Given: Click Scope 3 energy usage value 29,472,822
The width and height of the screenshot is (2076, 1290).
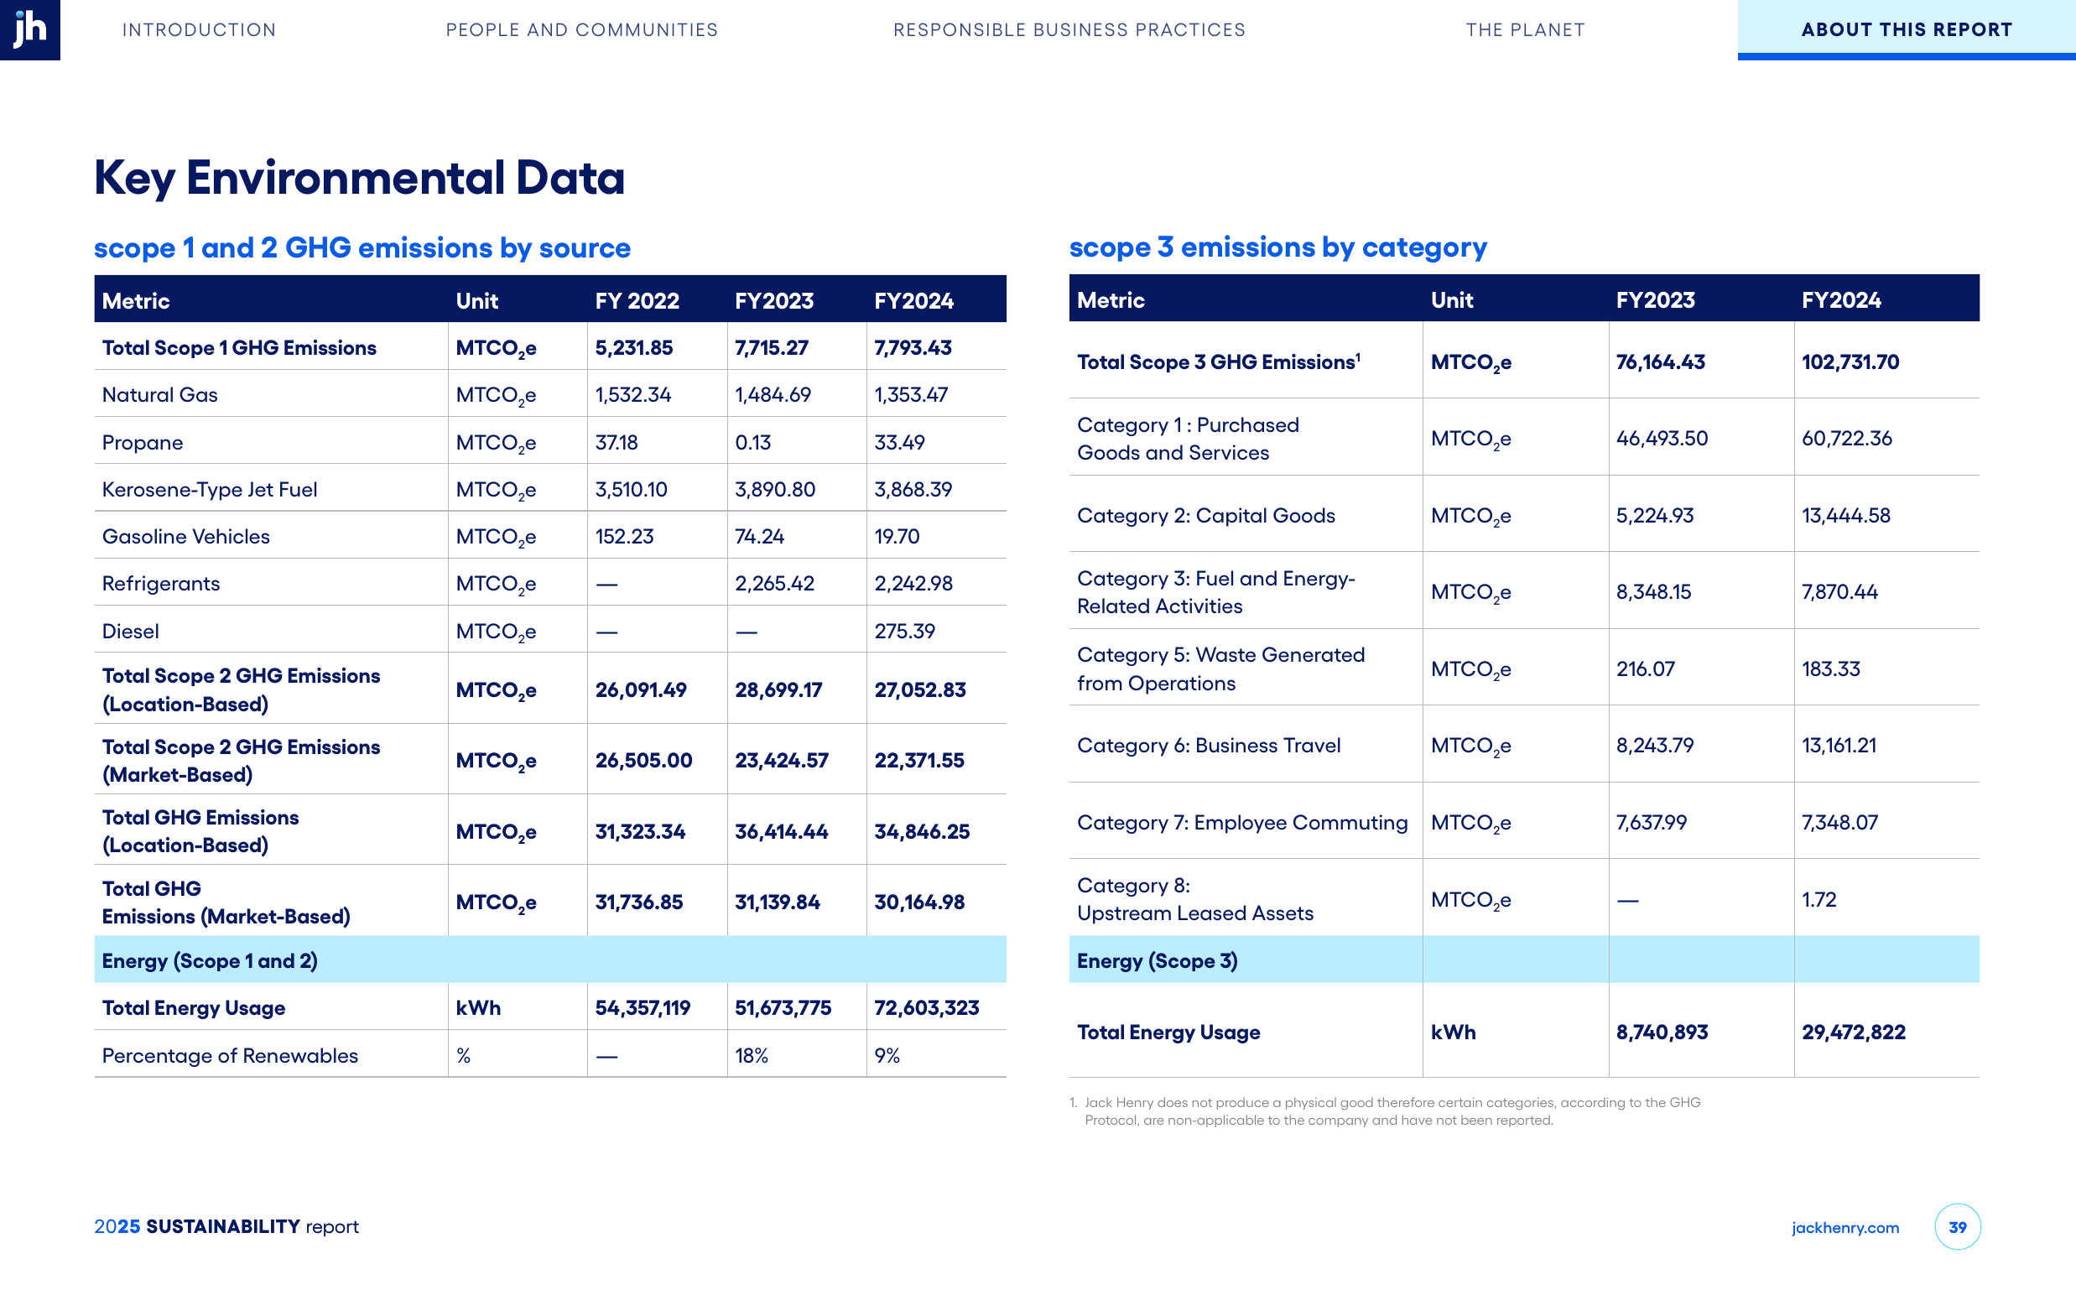Looking at the screenshot, I should pos(1853,1032).
